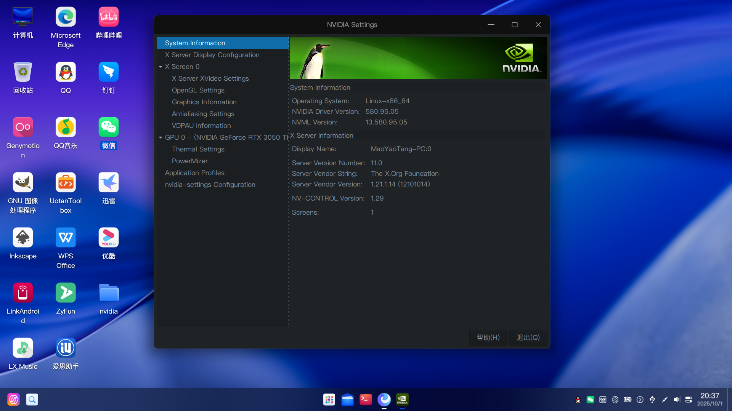
Task: Click the 退出(Q) quit button
Action: point(528,338)
